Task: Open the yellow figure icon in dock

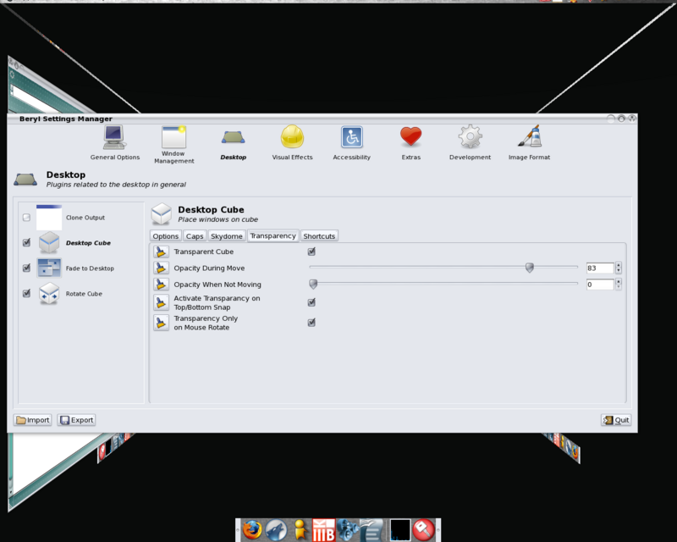Action: coord(300,530)
